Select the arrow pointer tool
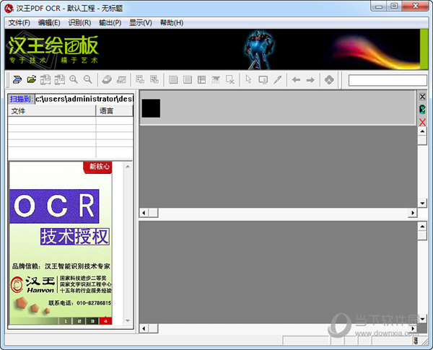 point(248,80)
